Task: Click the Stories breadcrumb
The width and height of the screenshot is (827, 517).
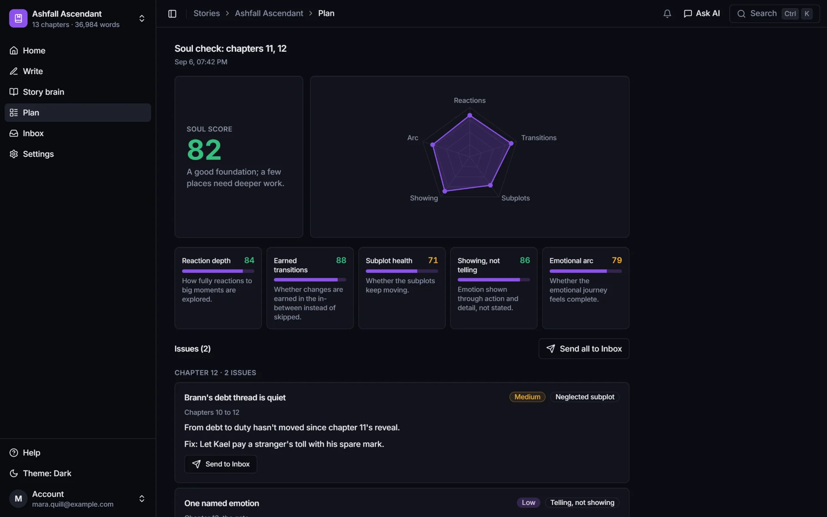Action: click(207, 13)
